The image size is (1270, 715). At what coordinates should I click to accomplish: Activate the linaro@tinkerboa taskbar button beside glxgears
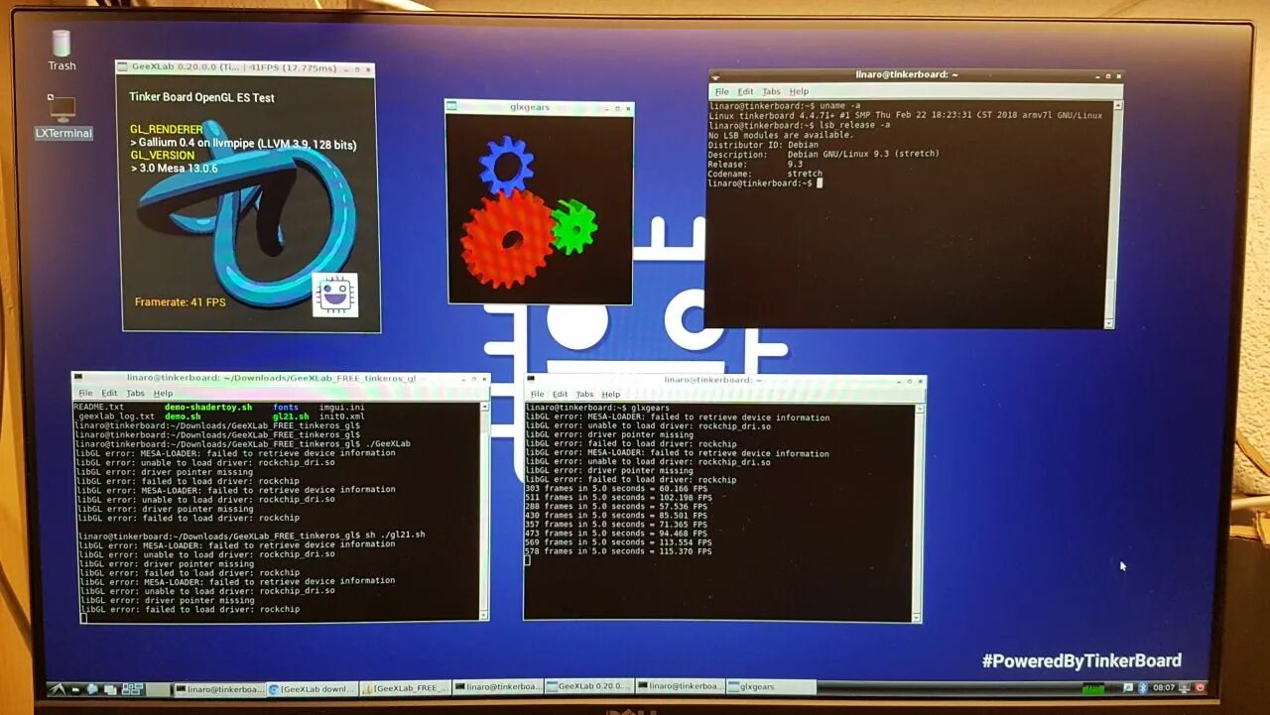point(680,686)
